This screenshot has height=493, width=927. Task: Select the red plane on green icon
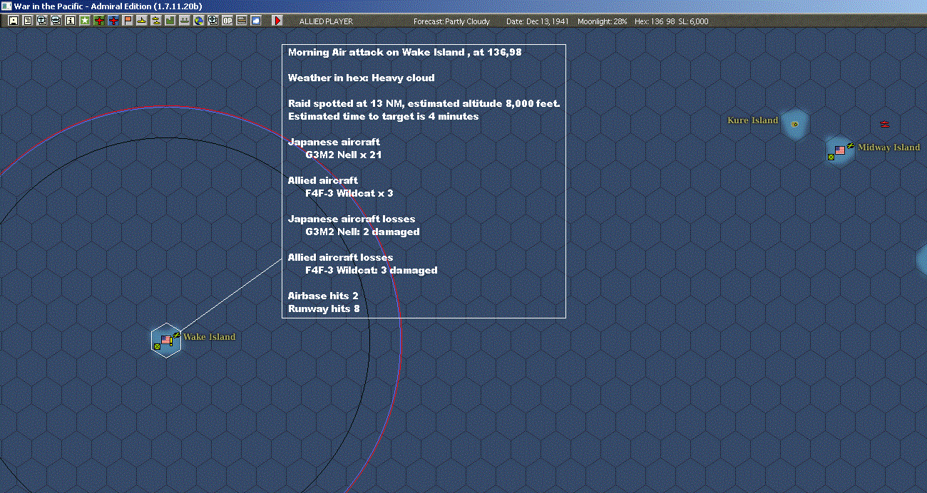coord(99,21)
